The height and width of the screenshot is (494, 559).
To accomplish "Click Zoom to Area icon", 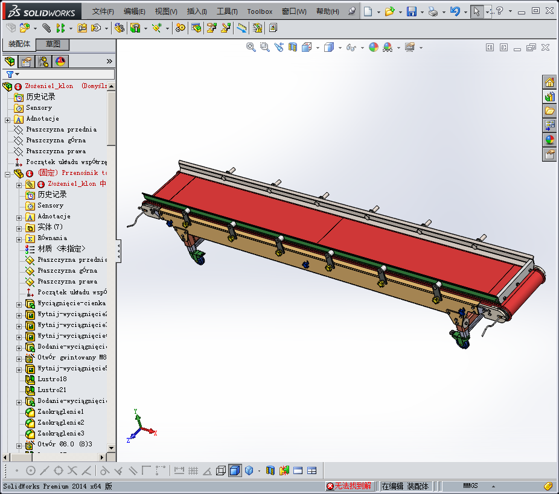I will pos(264,47).
